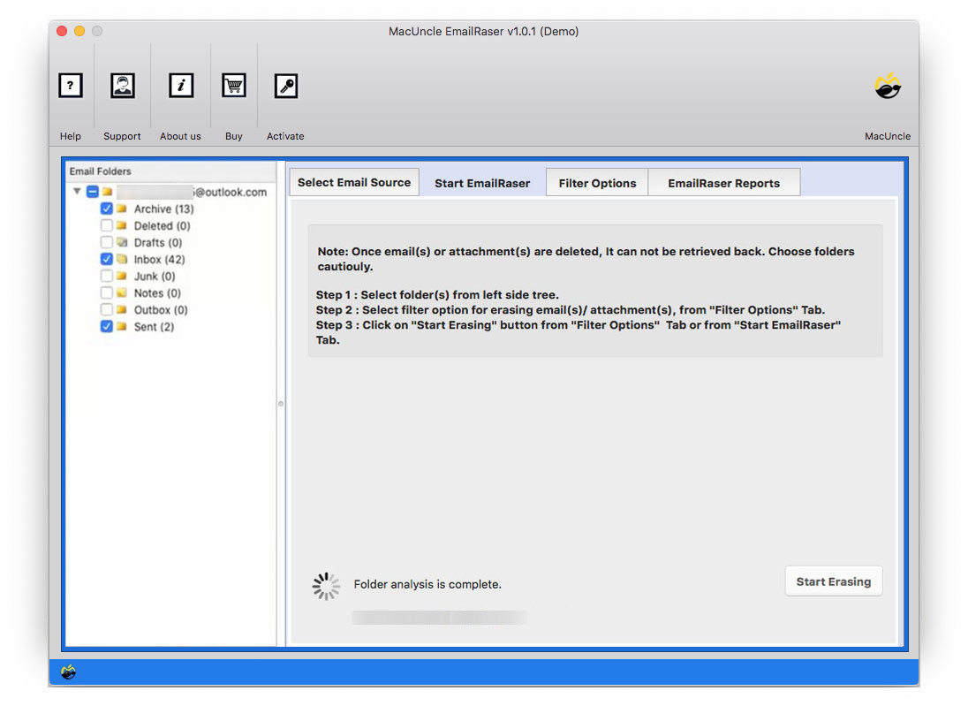968x706 pixels.
Task: Click the panel splitter handle dot
Action: (x=281, y=403)
